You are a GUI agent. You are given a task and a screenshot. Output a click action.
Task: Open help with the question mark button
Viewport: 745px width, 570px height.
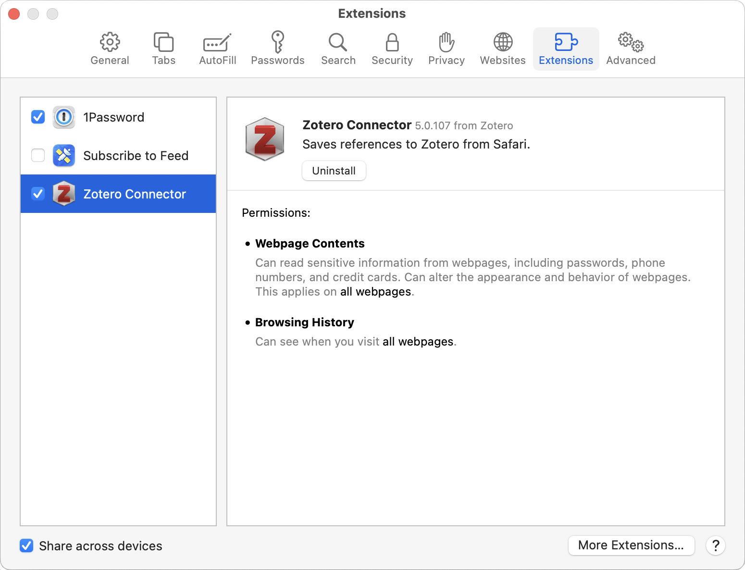715,545
